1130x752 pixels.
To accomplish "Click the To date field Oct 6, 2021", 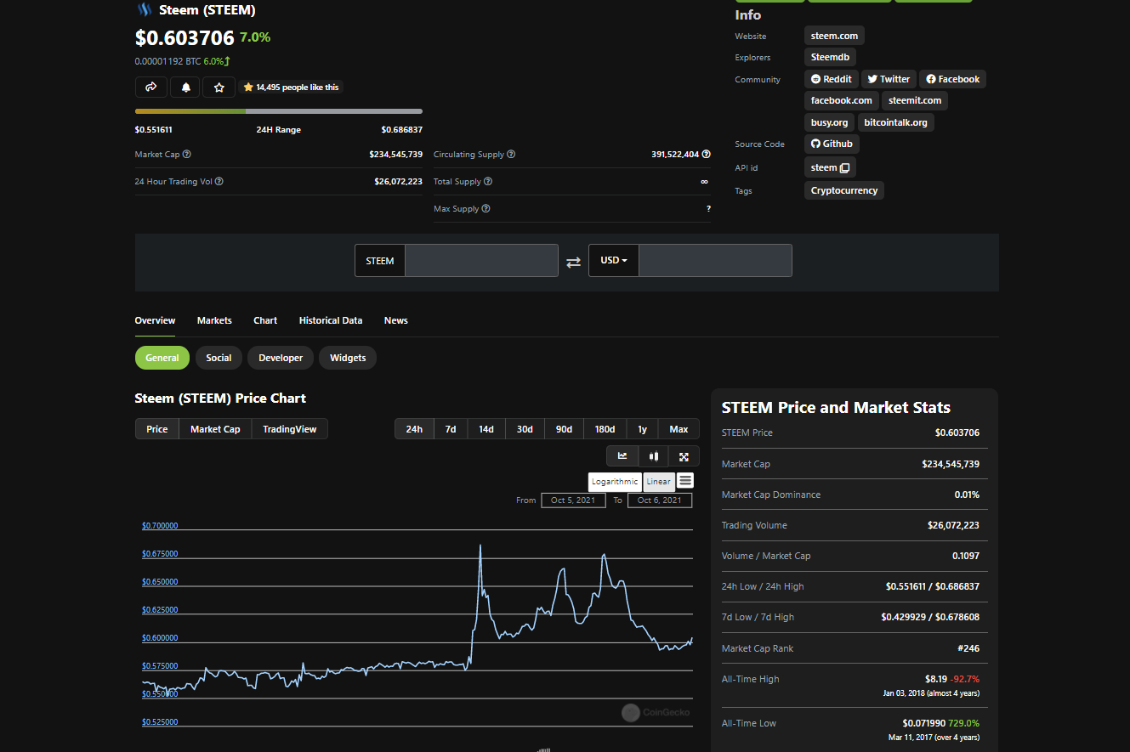I will [x=660, y=500].
